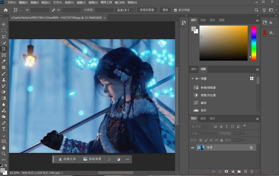Open the 滤镜(T) menu
The width and height of the screenshot is (279, 176).
click(81, 2)
